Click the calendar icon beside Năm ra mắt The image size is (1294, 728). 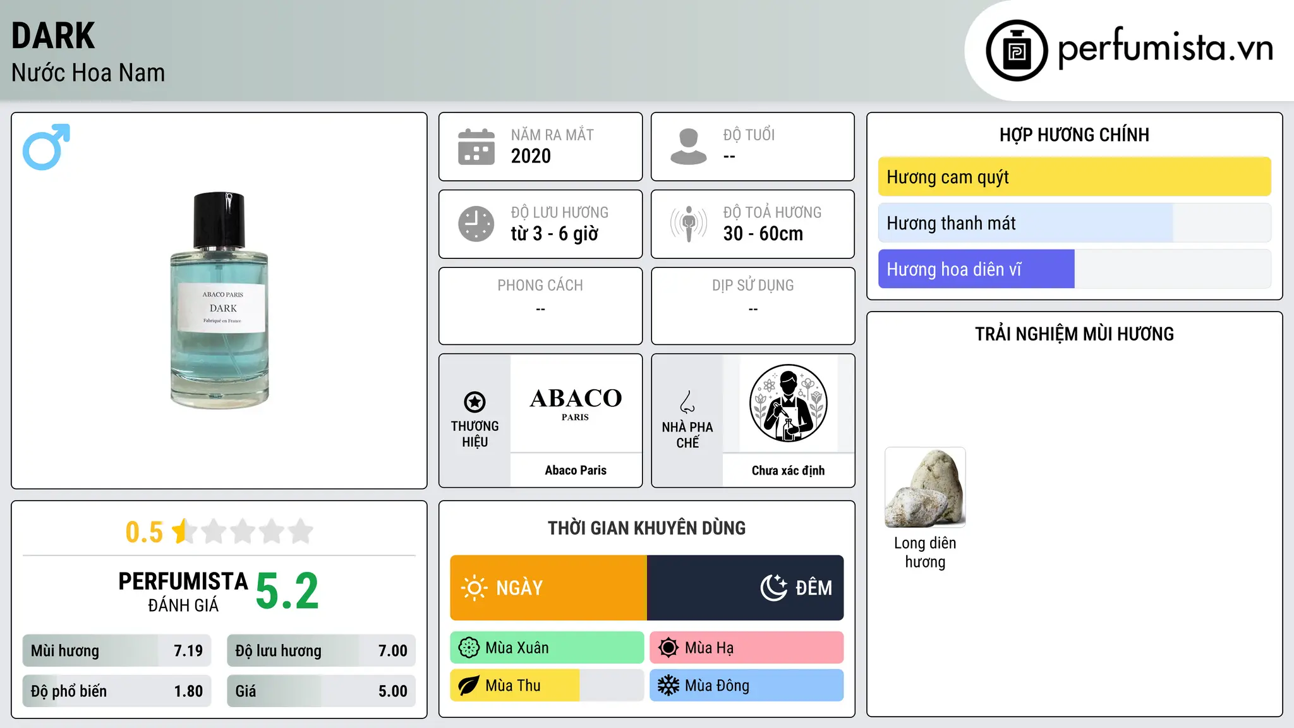476,147
